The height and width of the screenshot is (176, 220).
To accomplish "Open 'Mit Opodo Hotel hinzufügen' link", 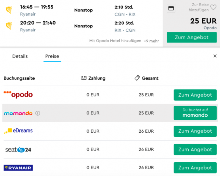I will coord(115,41).
